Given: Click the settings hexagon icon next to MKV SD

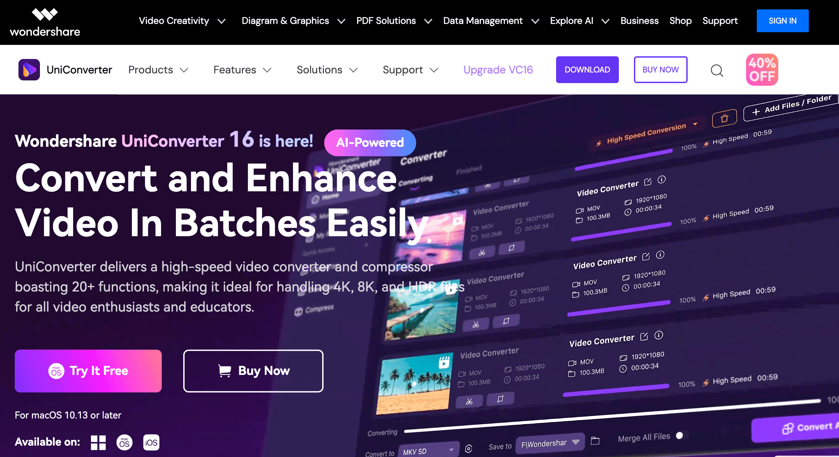Looking at the screenshot, I should 468,448.
